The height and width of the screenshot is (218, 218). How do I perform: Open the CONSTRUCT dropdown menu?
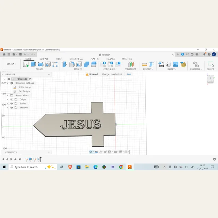coord(131,69)
